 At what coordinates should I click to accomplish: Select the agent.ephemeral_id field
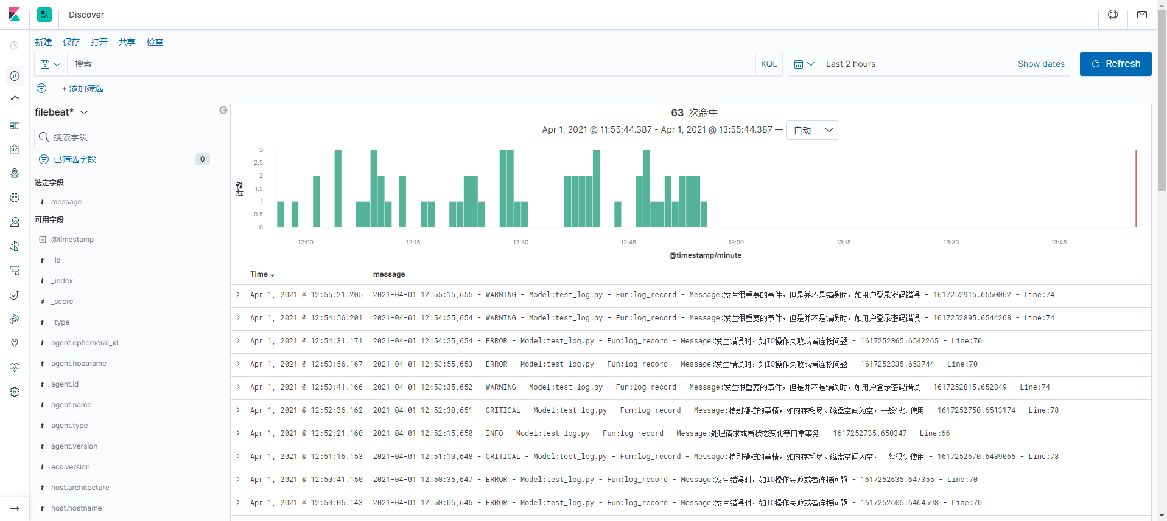85,343
